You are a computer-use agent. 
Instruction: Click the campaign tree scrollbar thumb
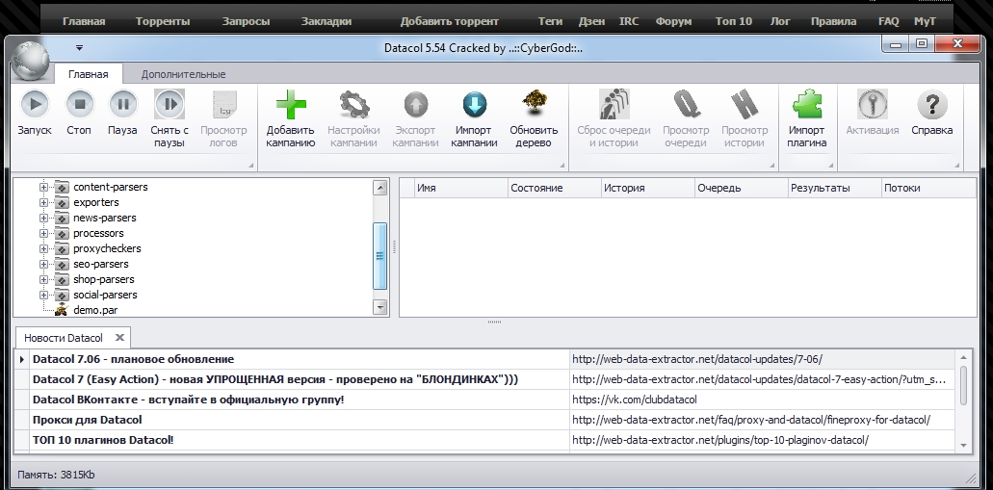pyautogui.click(x=380, y=256)
